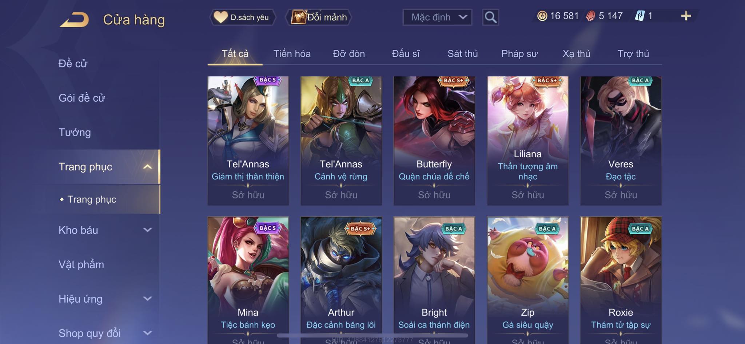Open the Mặc định sort dropdown
This screenshot has width=745, height=344.
click(x=437, y=17)
